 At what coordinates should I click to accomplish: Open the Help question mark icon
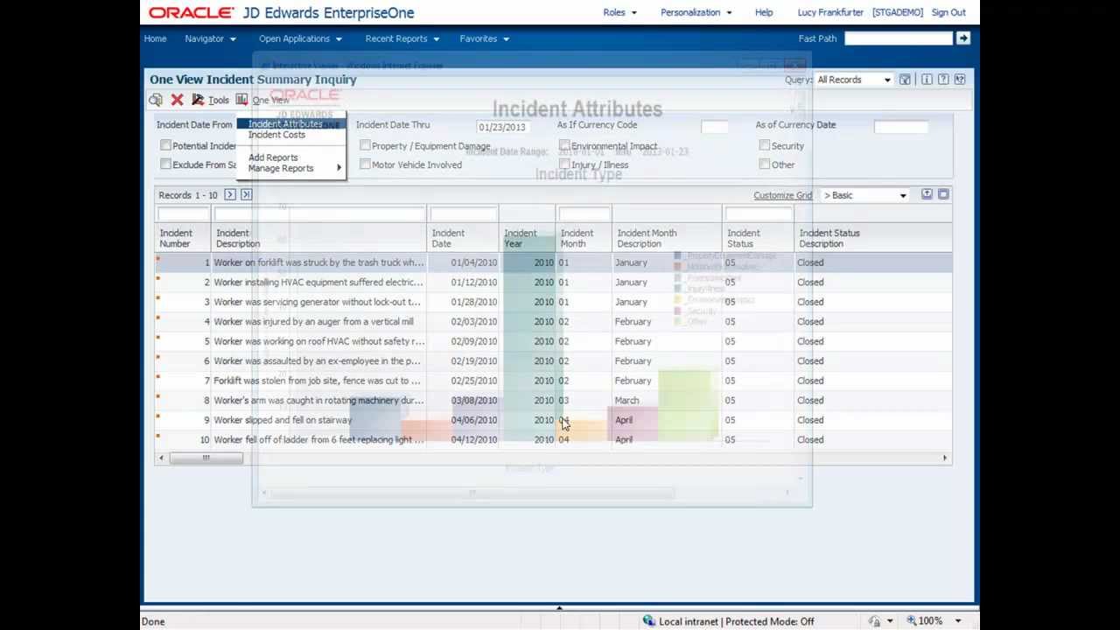coord(943,80)
